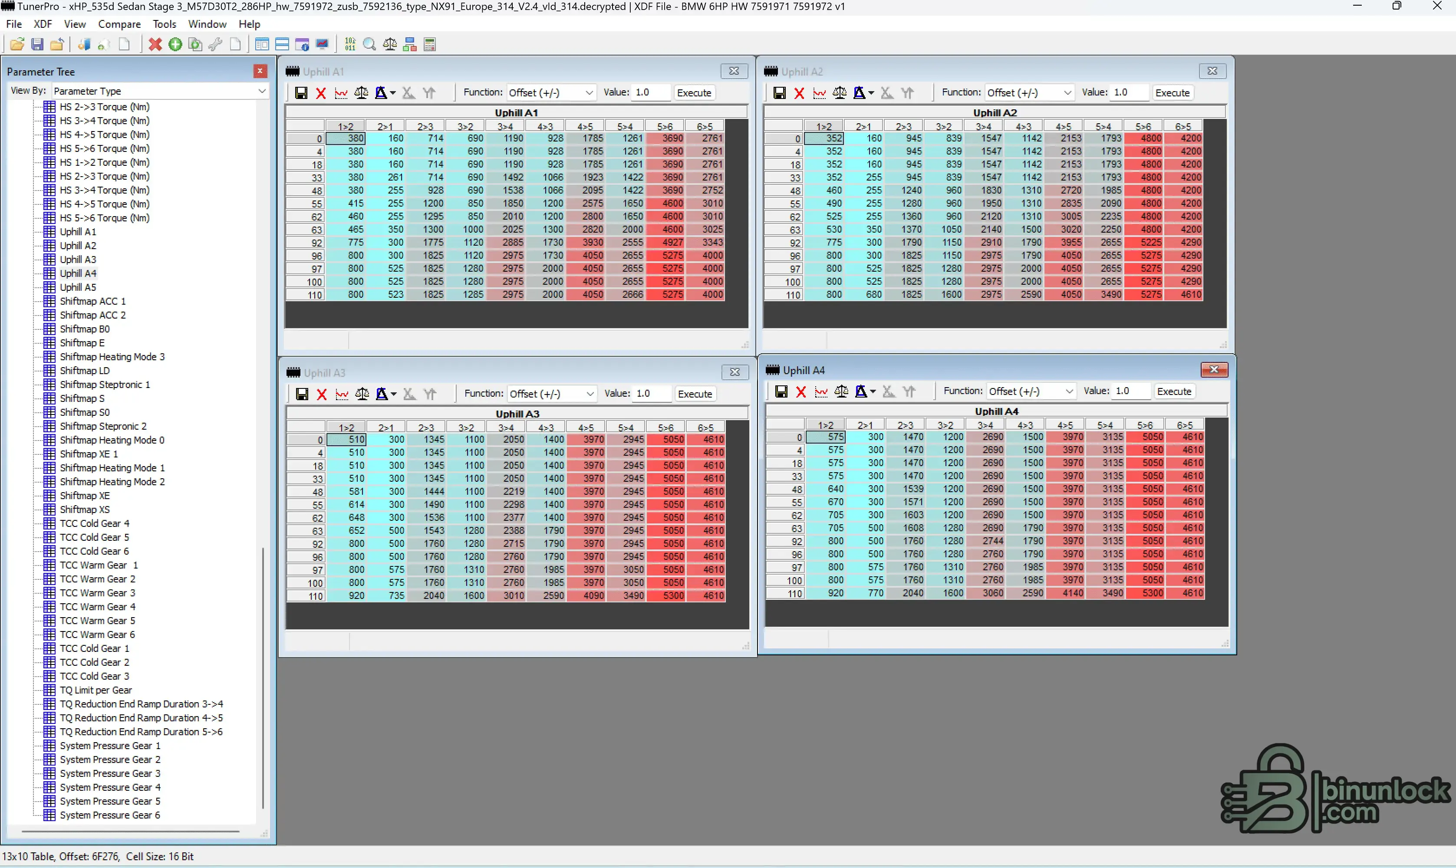Show graph view in Uphill A1 window
The image size is (1456, 868).
click(x=341, y=93)
